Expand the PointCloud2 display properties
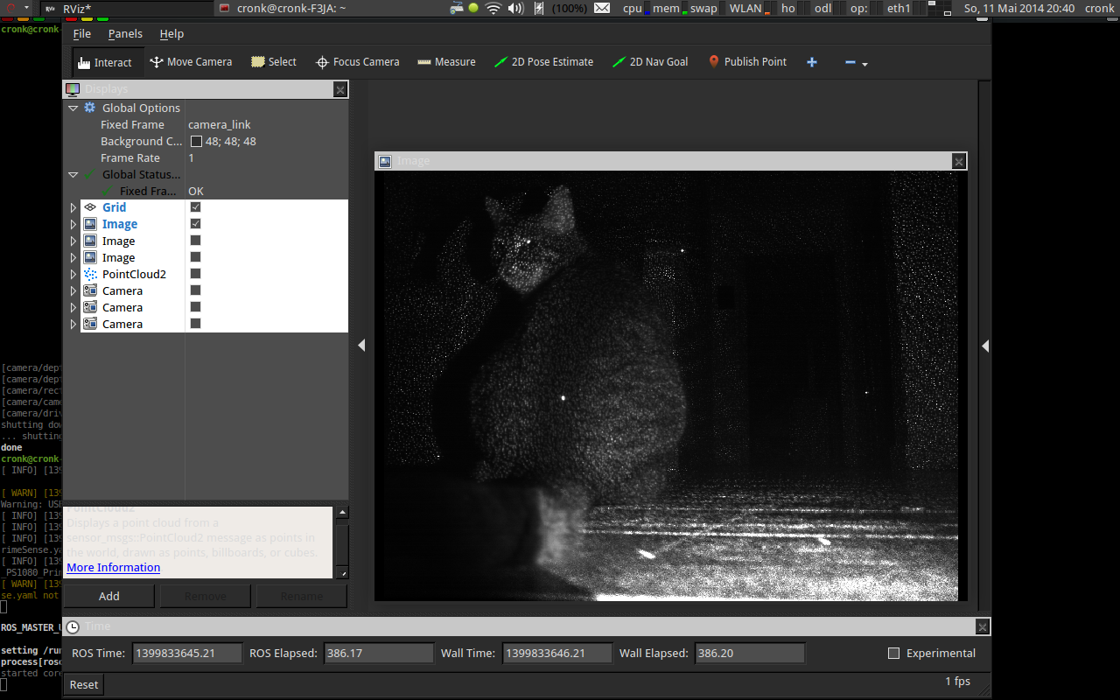 pos(73,274)
